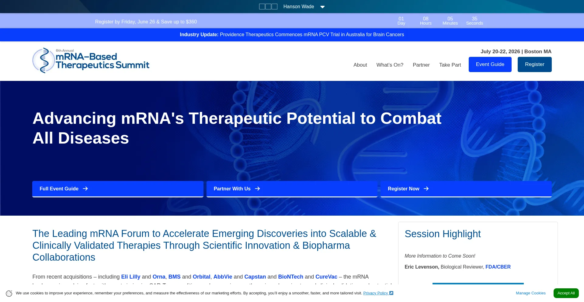This screenshot has width=584, height=302.
Task: Open the FDA/CBER link
Action: [498, 267]
